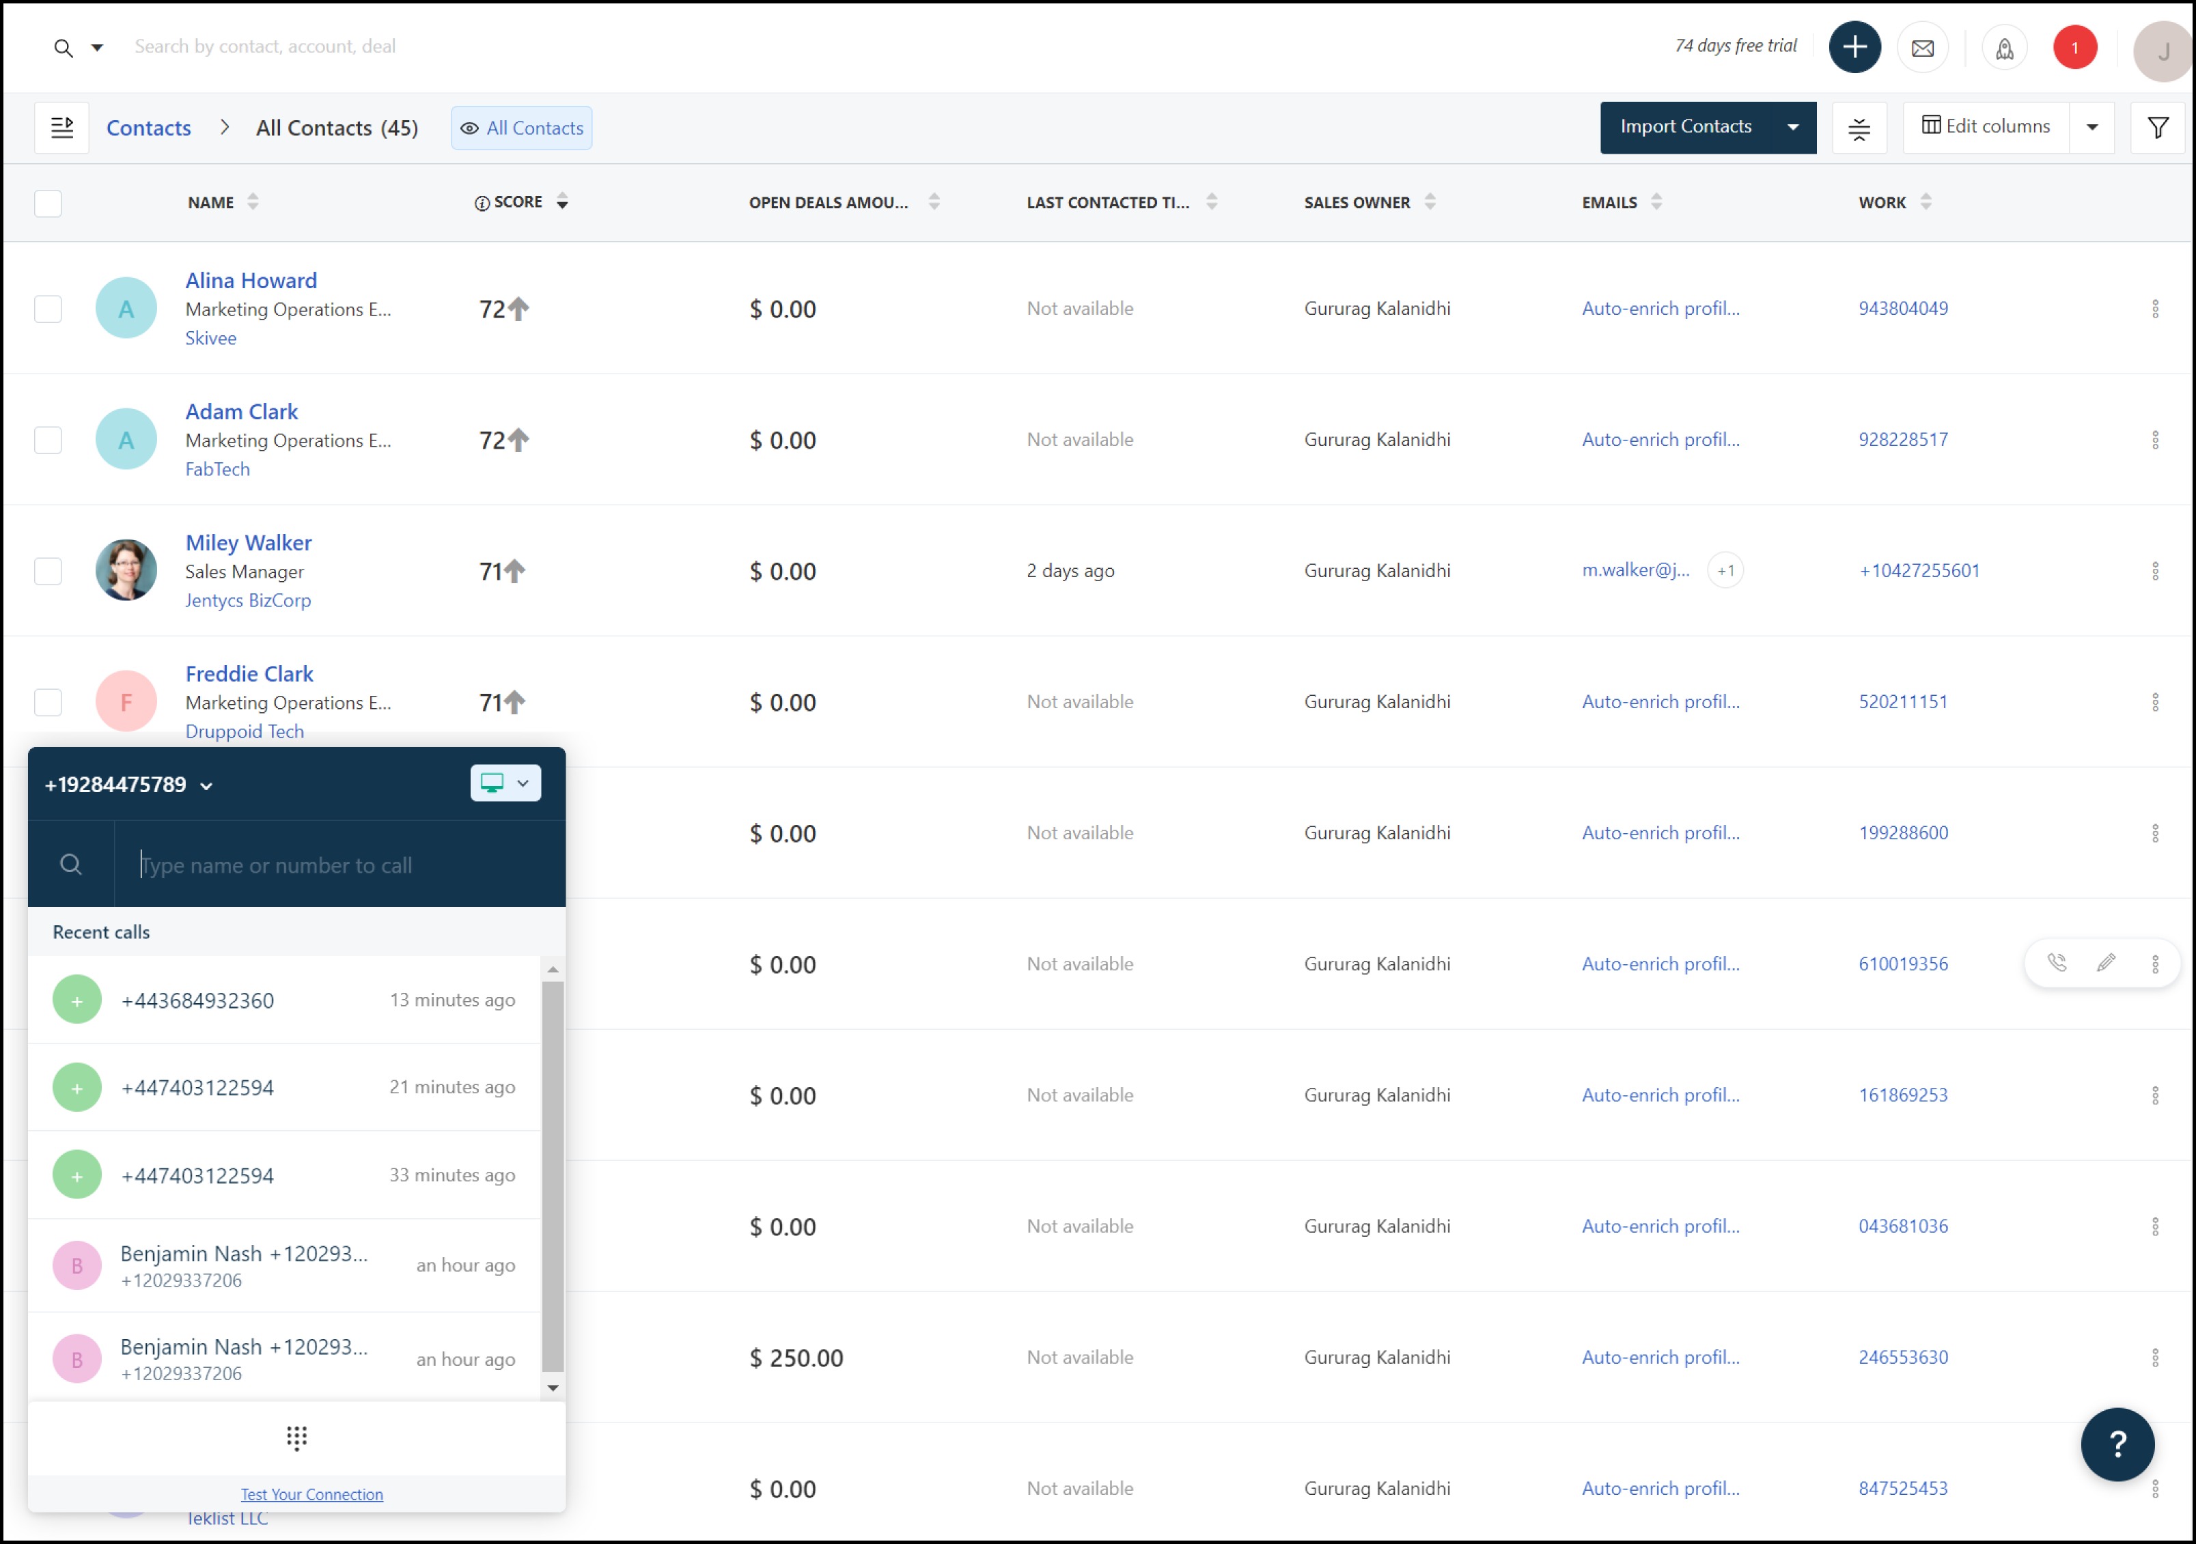Check the select-all contacts checkbox

pos(48,203)
